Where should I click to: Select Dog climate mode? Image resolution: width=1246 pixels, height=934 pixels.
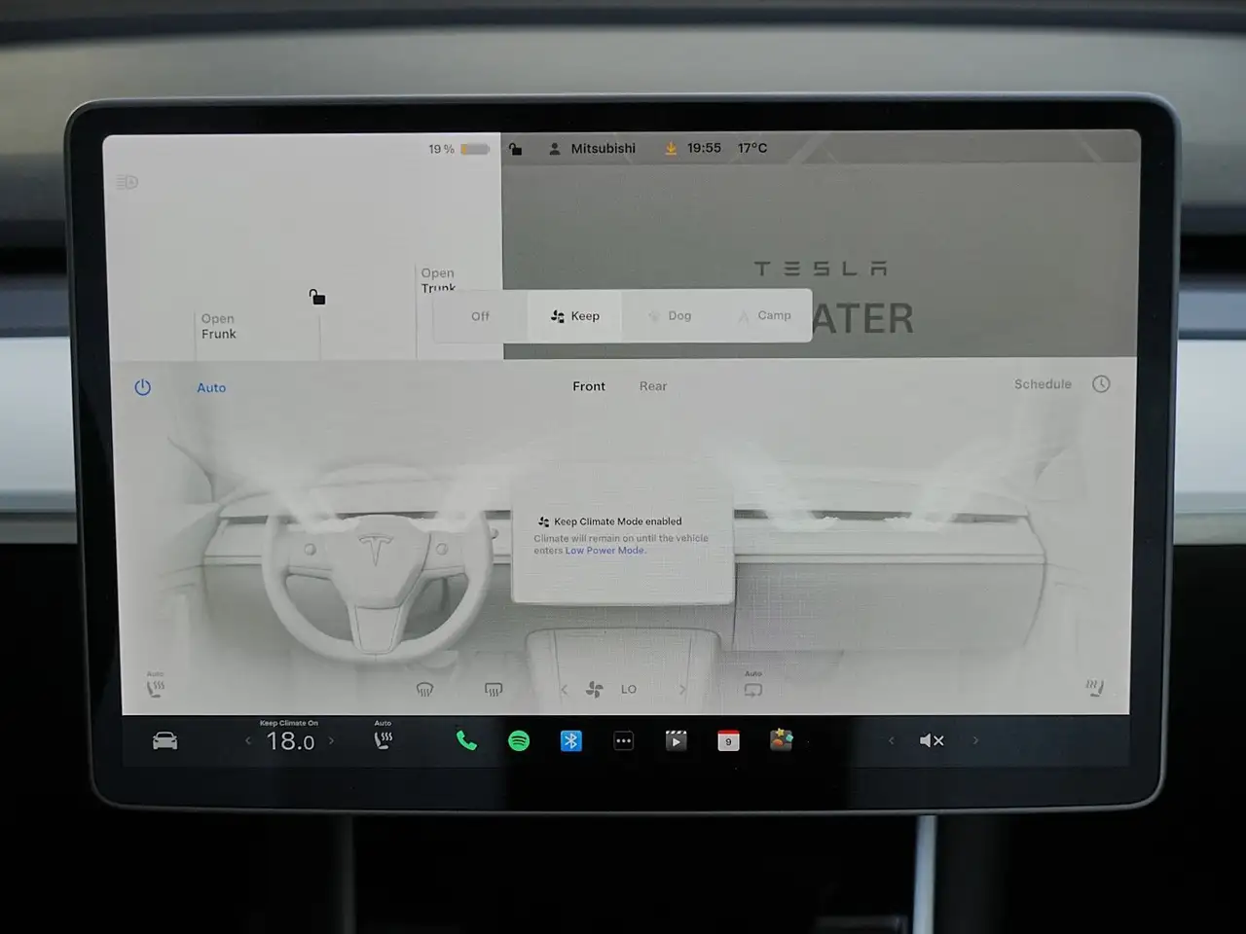point(670,316)
